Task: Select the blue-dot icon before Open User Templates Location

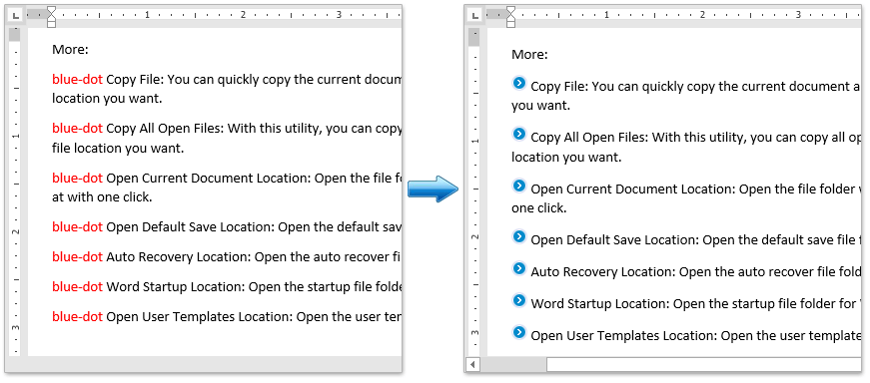Action: click(x=518, y=332)
